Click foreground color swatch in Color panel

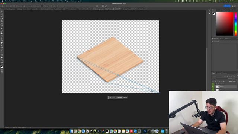[x=213, y=13]
